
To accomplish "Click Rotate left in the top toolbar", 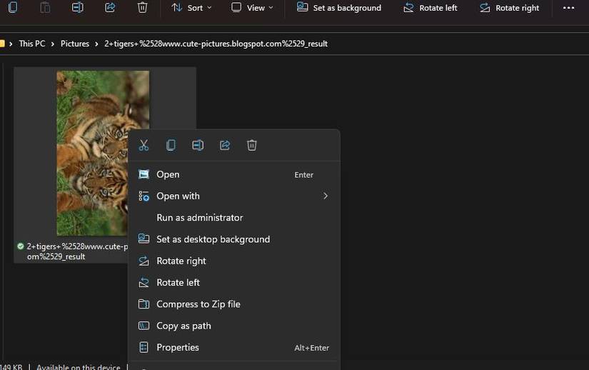I will [x=430, y=8].
